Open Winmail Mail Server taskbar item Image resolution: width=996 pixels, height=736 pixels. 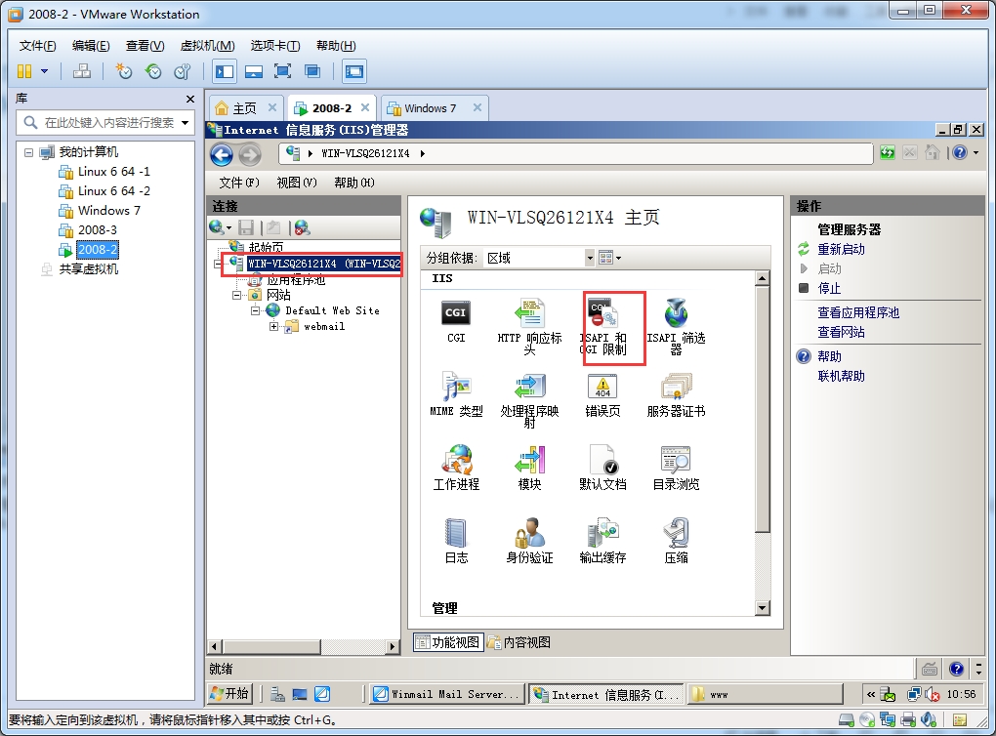pos(448,694)
